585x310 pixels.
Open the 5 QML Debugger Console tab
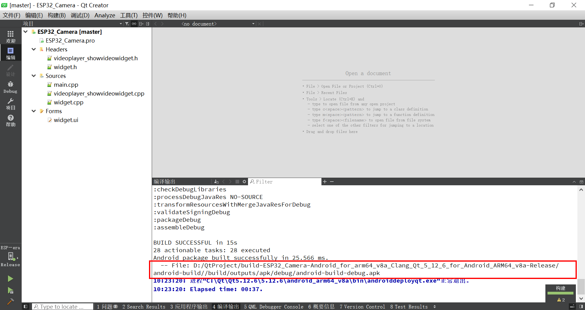[274, 307]
